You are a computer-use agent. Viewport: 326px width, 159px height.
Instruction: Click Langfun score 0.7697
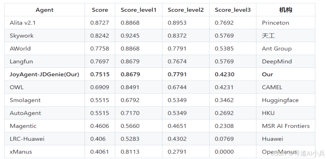[100, 62]
